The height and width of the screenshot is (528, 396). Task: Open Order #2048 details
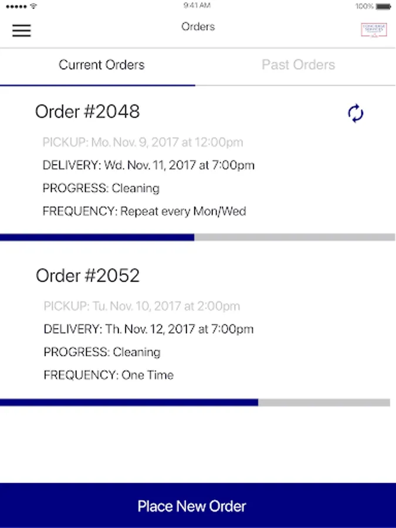(88, 111)
